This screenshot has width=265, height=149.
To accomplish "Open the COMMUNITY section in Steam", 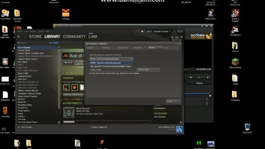I will pos(74,36).
